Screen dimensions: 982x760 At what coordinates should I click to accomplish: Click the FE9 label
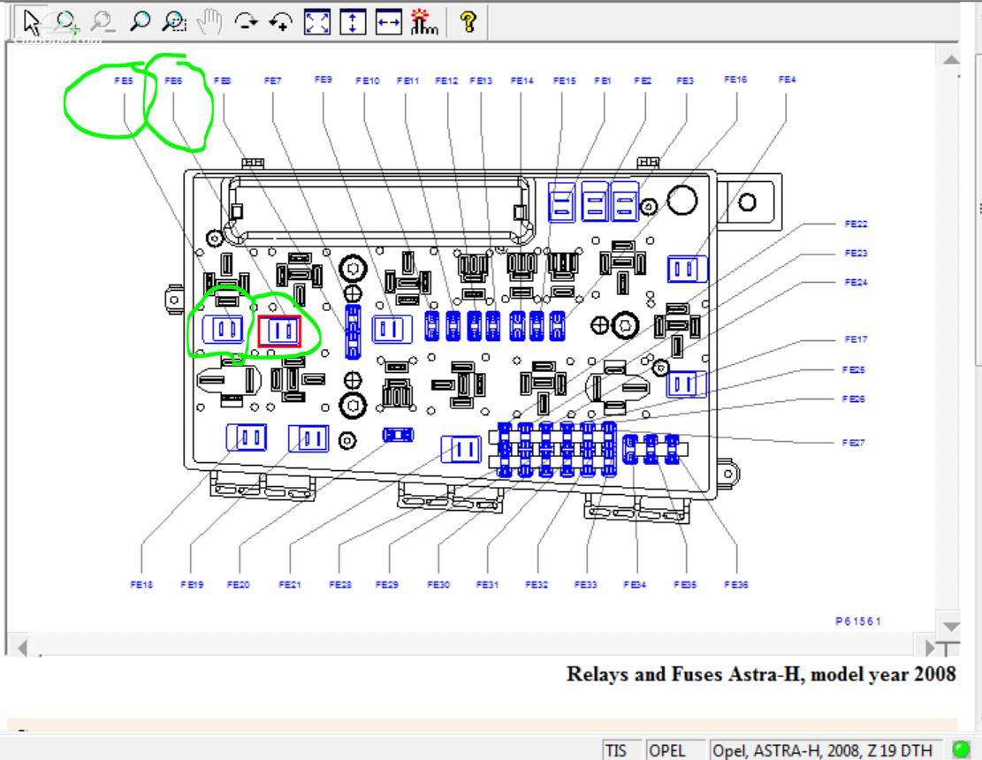[324, 80]
